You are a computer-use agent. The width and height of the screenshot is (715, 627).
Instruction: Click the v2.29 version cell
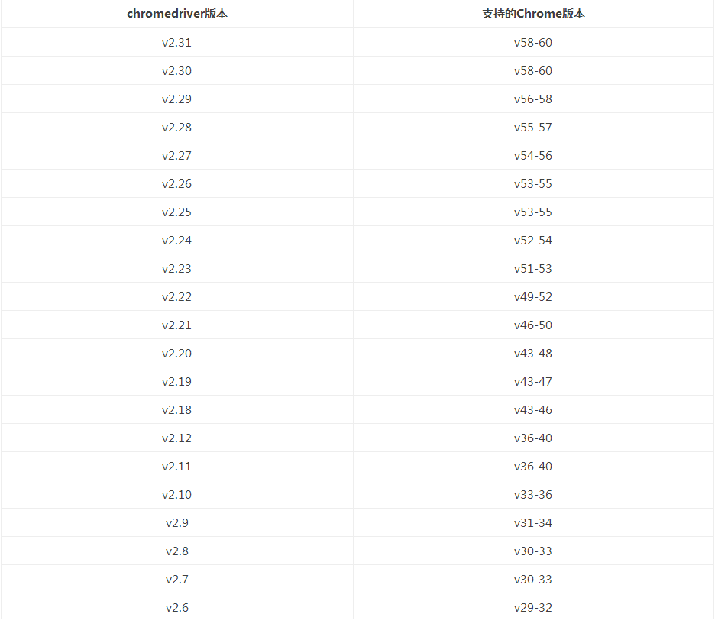click(176, 99)
